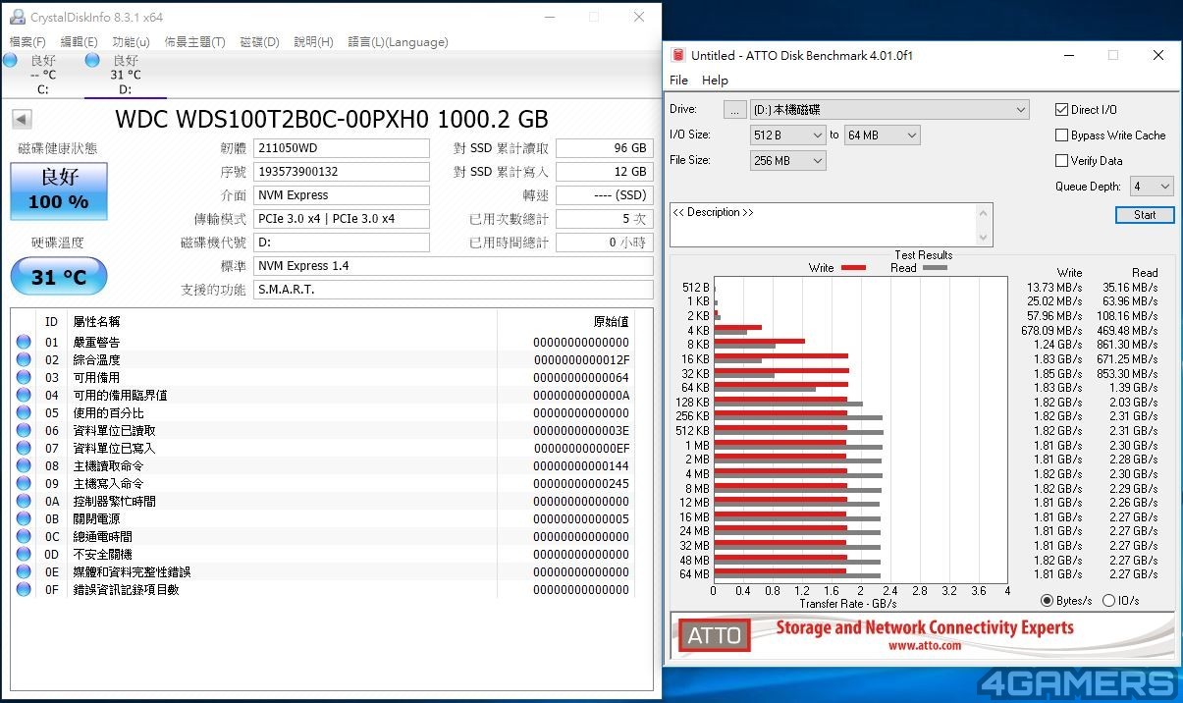Image resolution: width=1183 pixels, height=703 pixels.
Task: Select the IO/s radio button
Action: click(1109, 601)
